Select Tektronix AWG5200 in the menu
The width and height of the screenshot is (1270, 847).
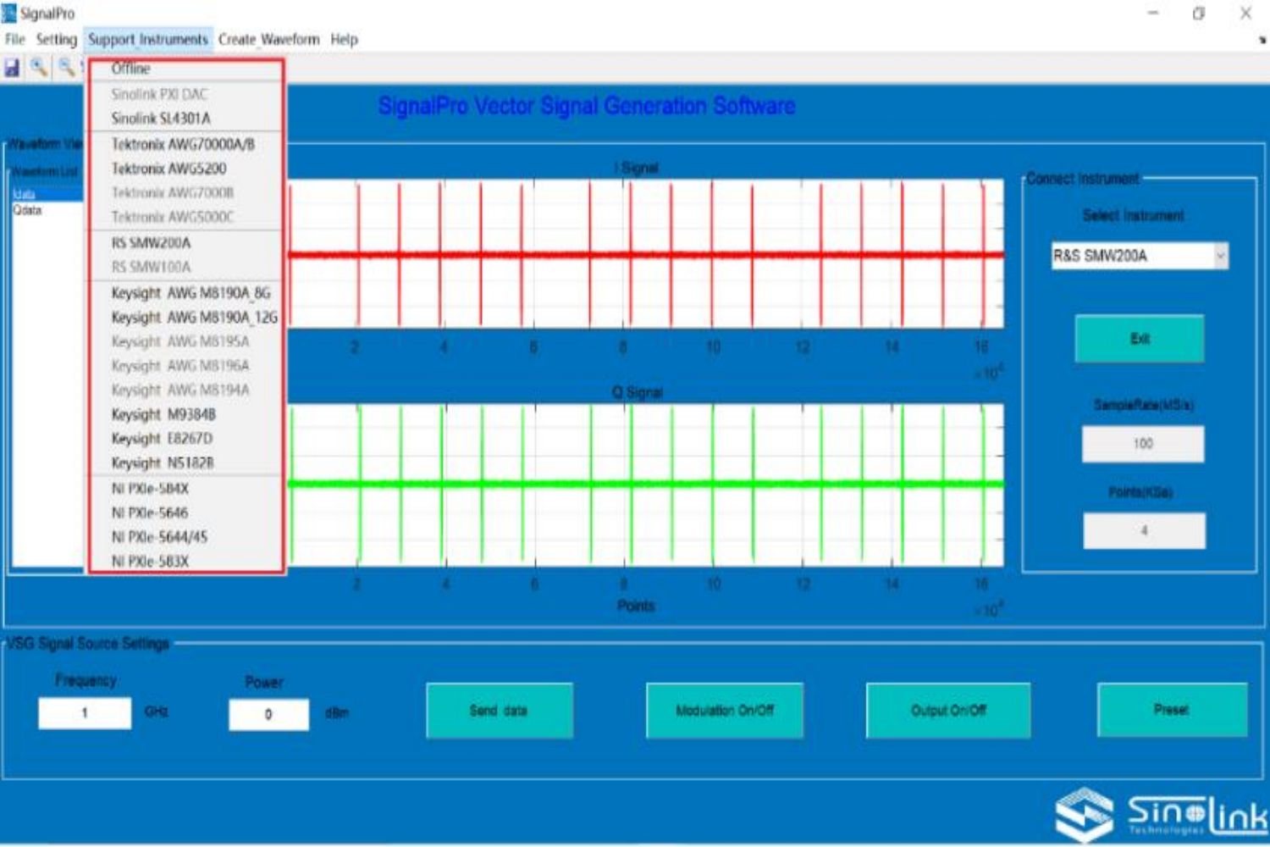(x=168, y=169)
